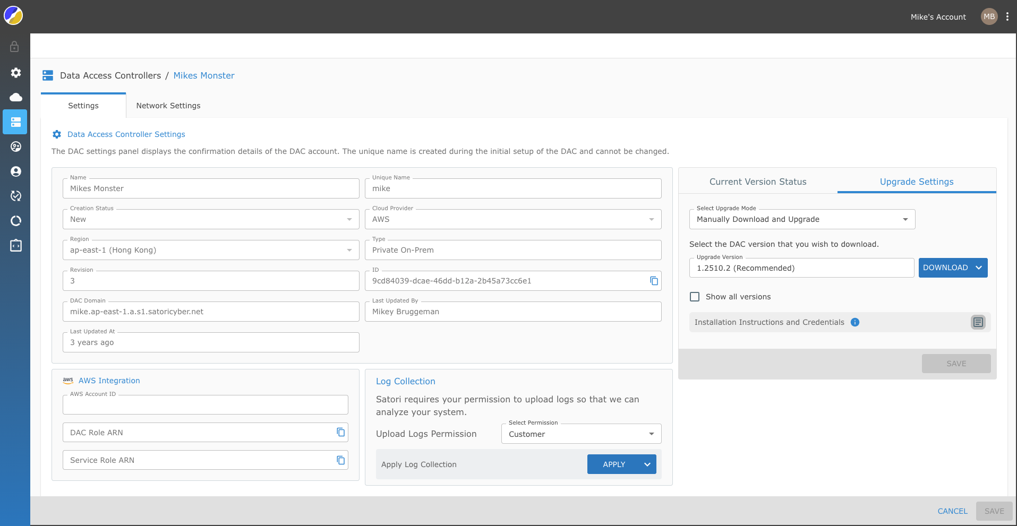
Task: Select the Upgrade Settings tab
Action: (917, 182)
